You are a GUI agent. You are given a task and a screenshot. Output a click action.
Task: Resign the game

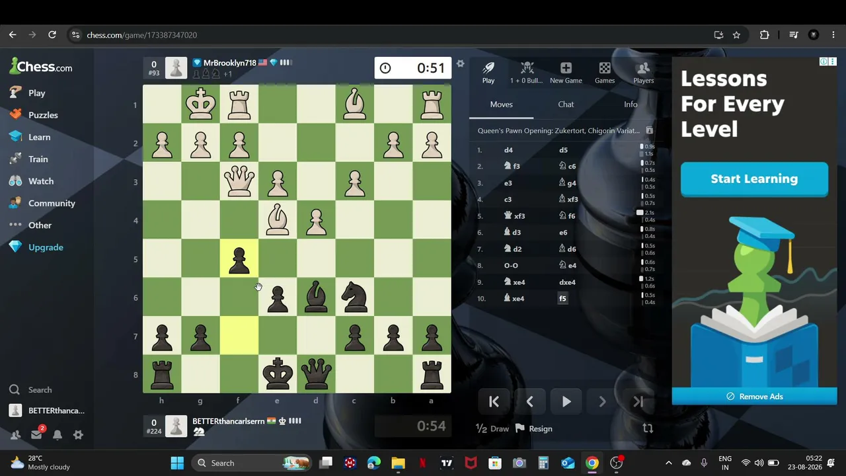pos(534,429)
